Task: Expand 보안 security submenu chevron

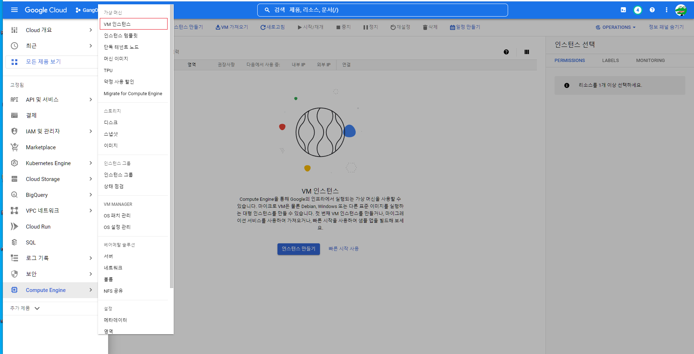Action: point(90,274)
